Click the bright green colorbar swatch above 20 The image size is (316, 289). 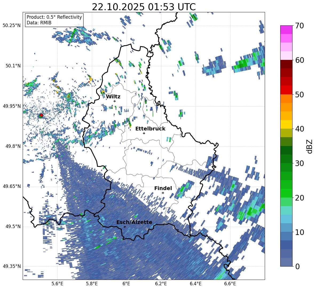point(286,193)
